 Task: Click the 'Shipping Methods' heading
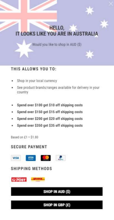tap(31, 168)
